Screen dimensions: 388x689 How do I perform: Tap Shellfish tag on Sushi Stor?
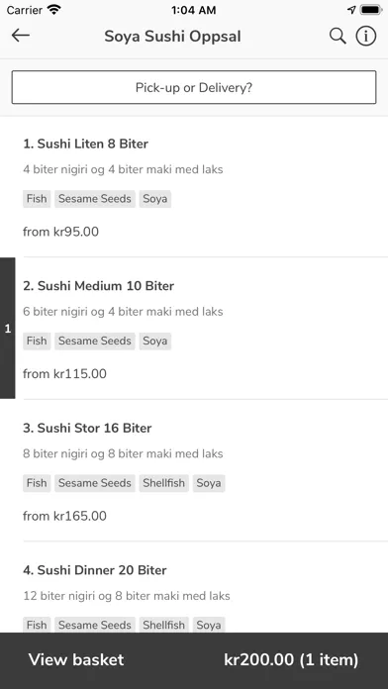[164, 483]
